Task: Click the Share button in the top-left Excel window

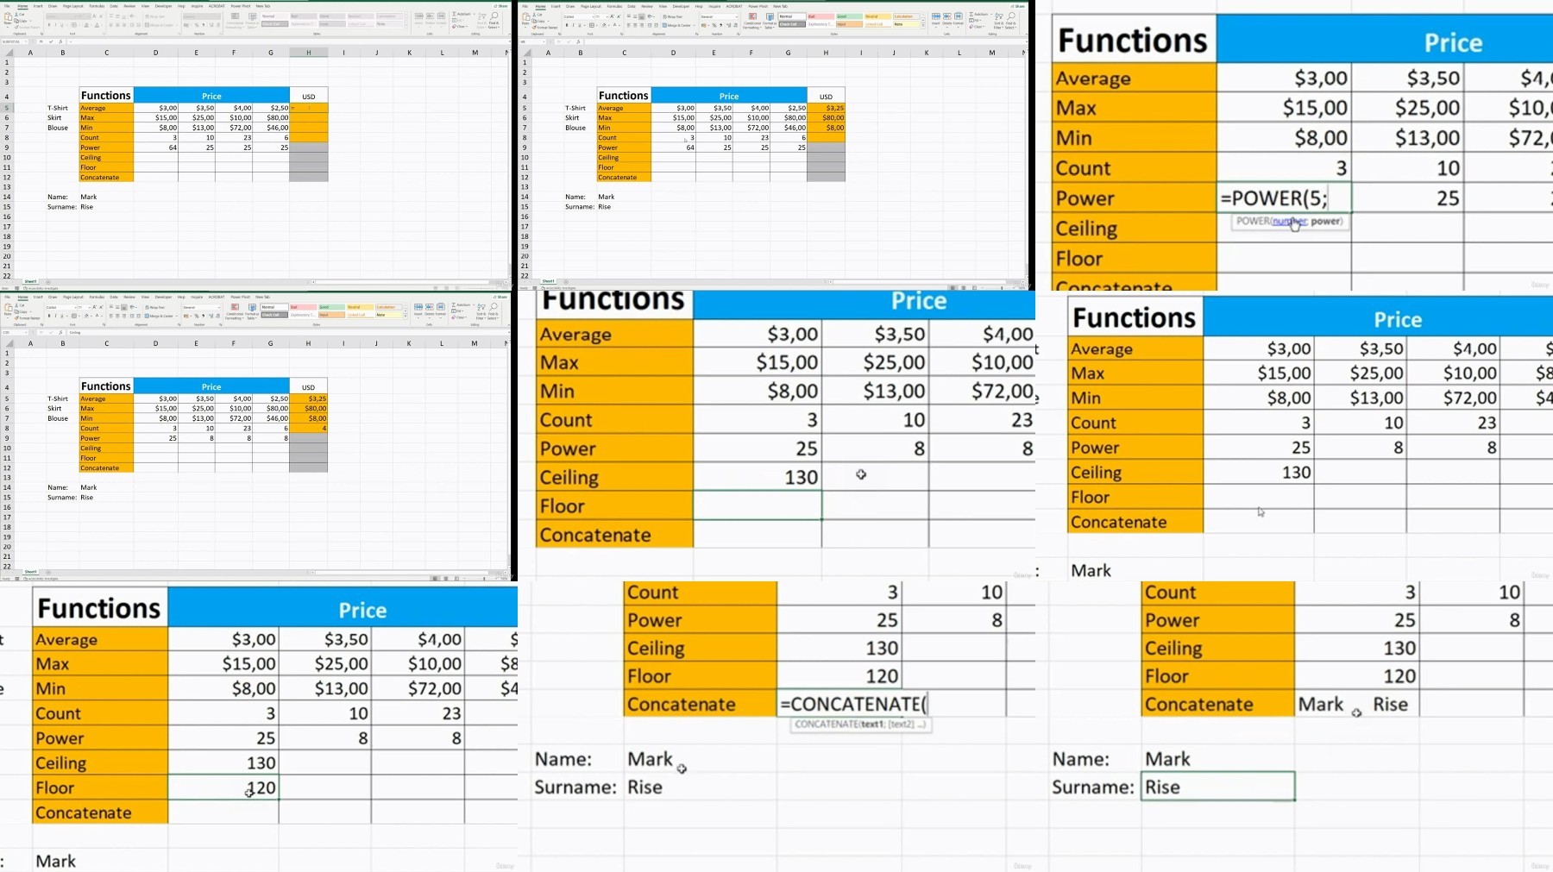Action: click(500, 6)
